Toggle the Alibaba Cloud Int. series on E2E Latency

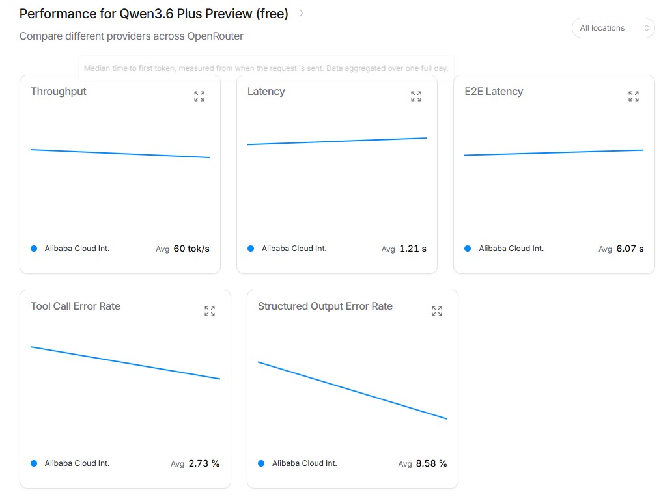[x=467, y=248]
